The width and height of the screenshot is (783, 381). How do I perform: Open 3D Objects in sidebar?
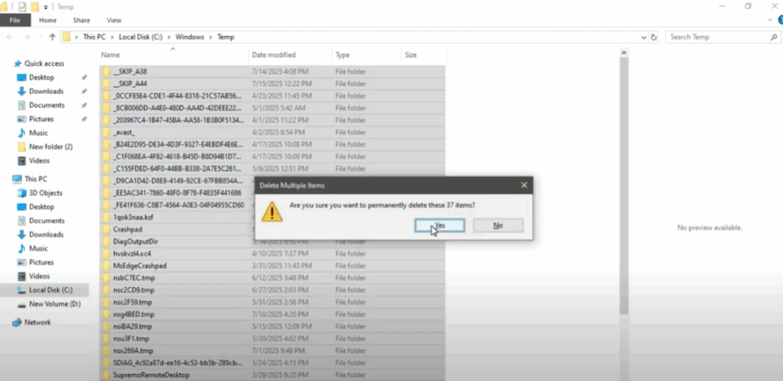coord(45,193)
